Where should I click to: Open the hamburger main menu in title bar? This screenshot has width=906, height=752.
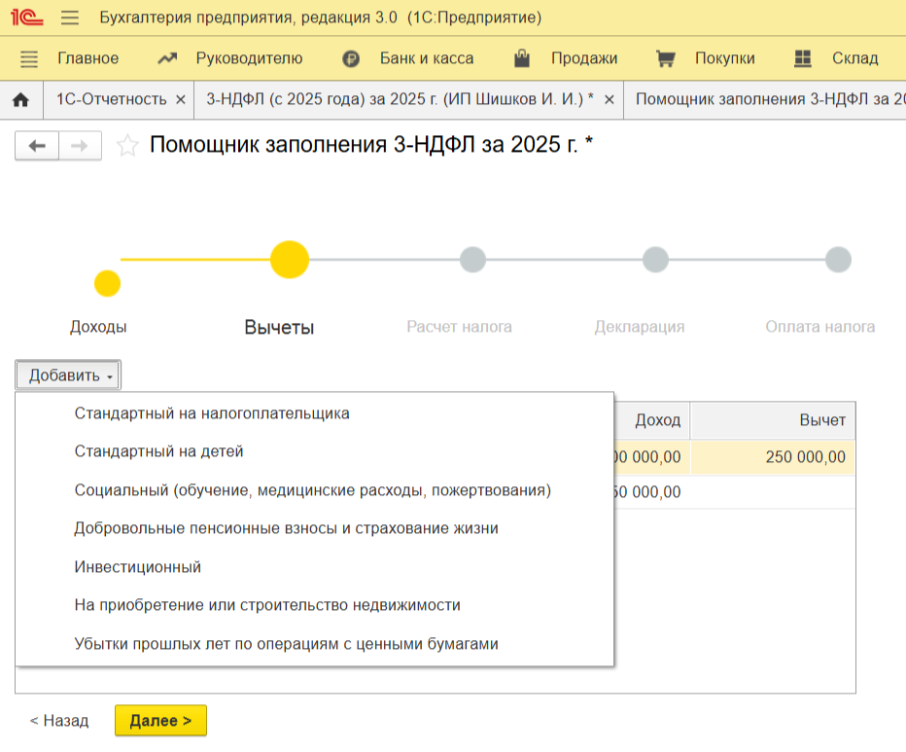click(70, 18)
